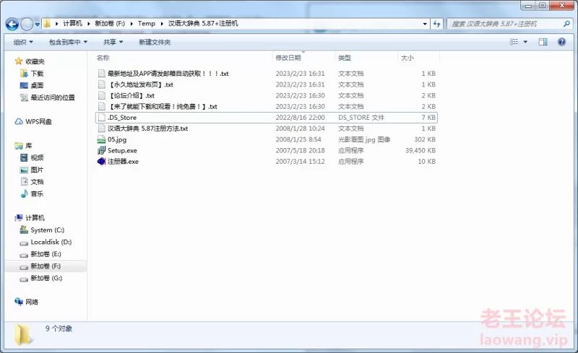Select 计算机 in the navigation pane
Viewport: 578px width, 353px height.
(35, 218)
